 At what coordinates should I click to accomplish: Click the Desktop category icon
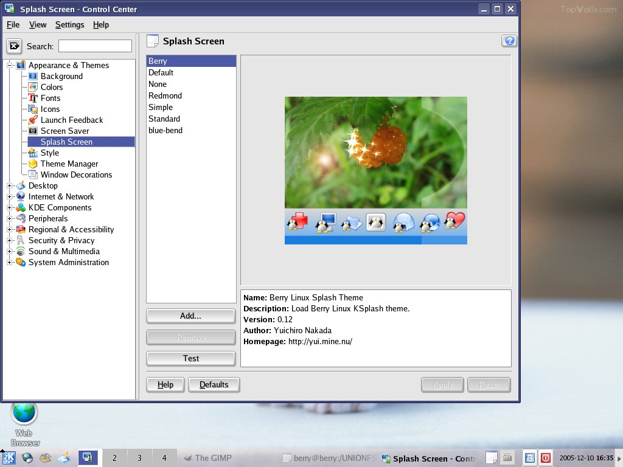21,185
